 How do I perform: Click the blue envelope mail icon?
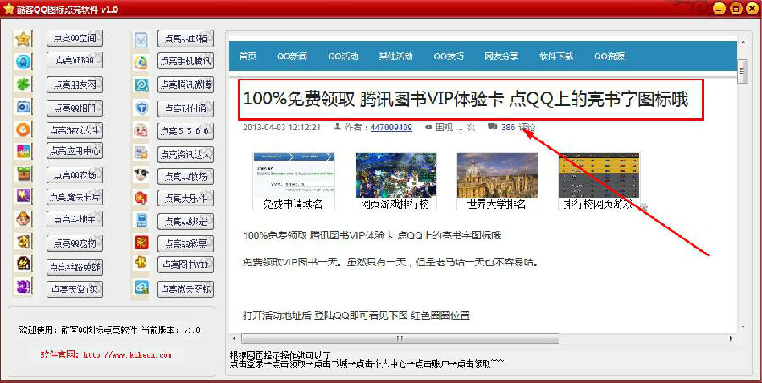click(141, 39)
